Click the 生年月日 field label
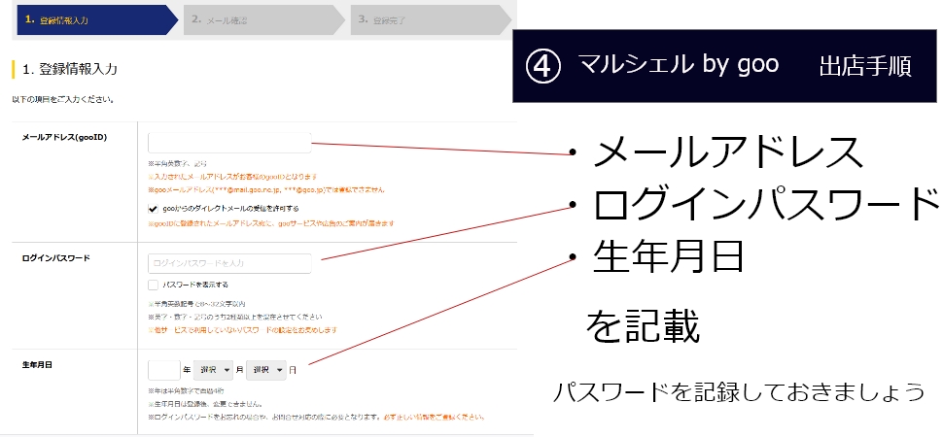 (x=37, y=364)
